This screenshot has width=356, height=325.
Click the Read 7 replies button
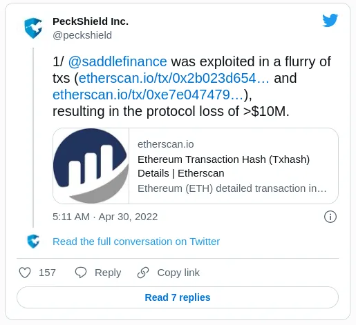[178, 297]
